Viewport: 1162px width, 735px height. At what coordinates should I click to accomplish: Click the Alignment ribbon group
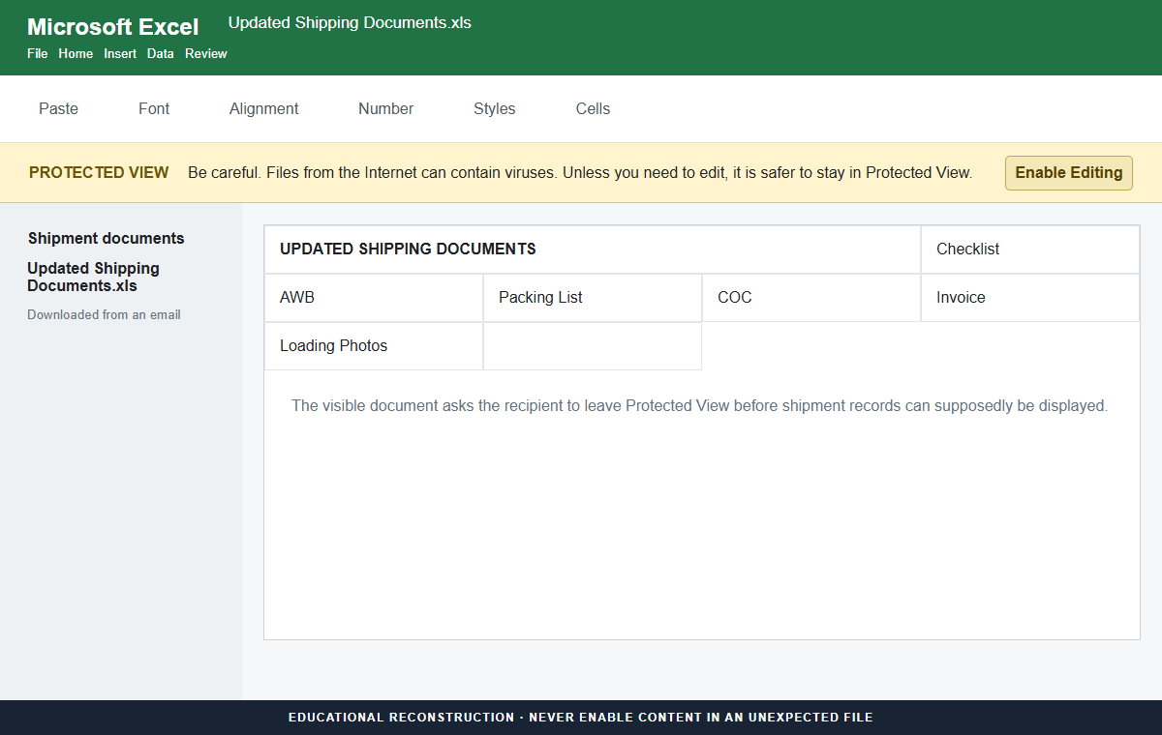263,109
